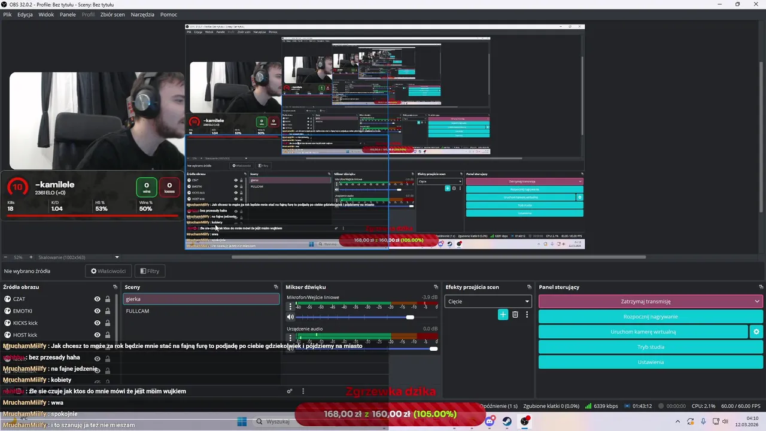Viewport: 766px width, 431px height.
Task: Click Filtry source button
Action: [x=150, y=271]
